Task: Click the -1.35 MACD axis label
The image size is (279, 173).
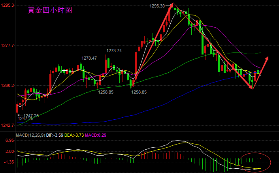Action: tap(9, 162)
